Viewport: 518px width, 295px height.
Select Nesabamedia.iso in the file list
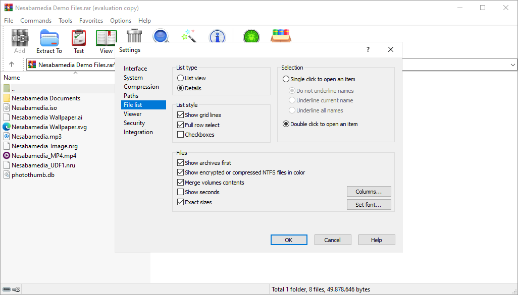click(x=34, y=108)
